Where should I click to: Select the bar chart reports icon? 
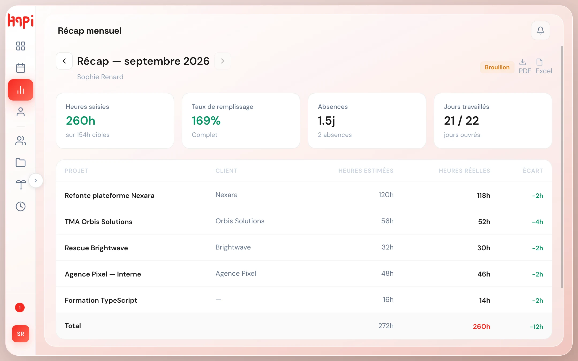coord(21,90)
